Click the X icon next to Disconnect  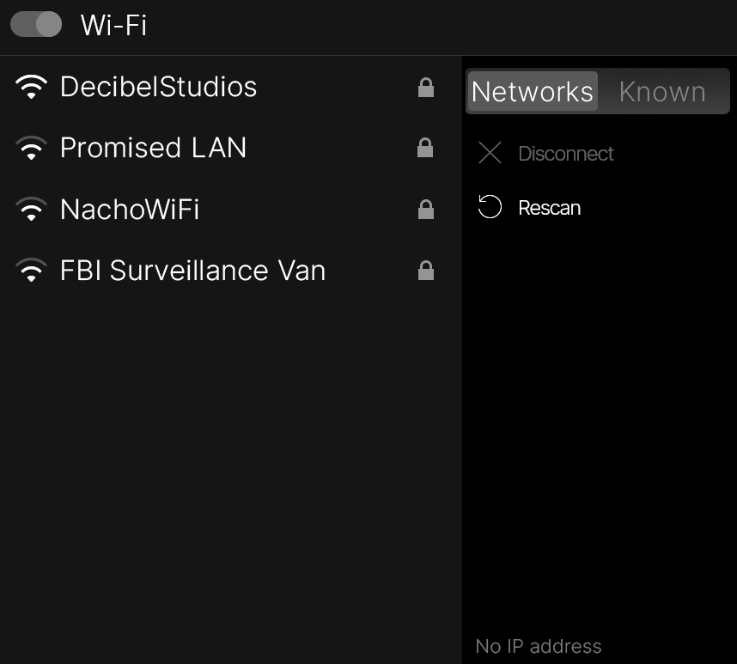click(490, 154)
